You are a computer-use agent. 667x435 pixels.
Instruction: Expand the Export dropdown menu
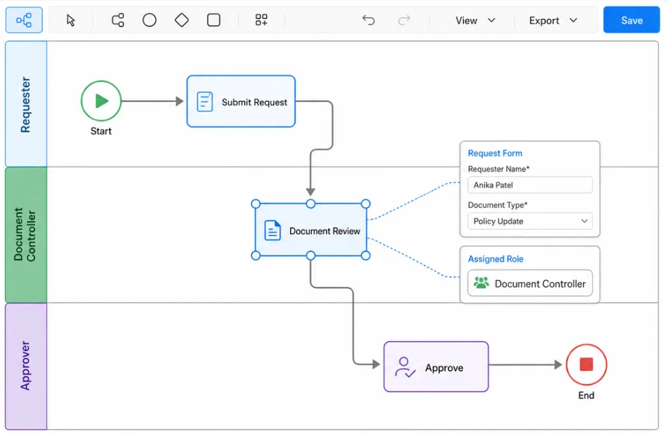pos(553,20)
